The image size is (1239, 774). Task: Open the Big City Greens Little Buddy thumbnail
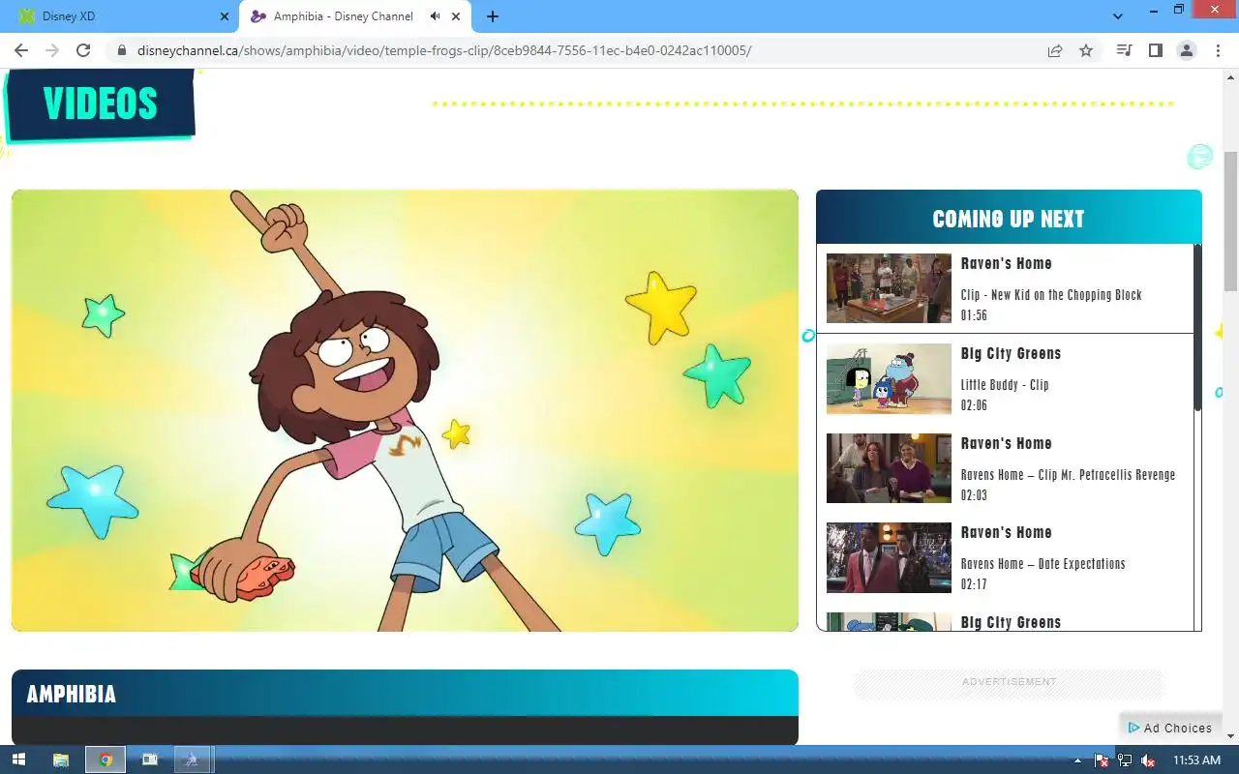coord(889,378)
